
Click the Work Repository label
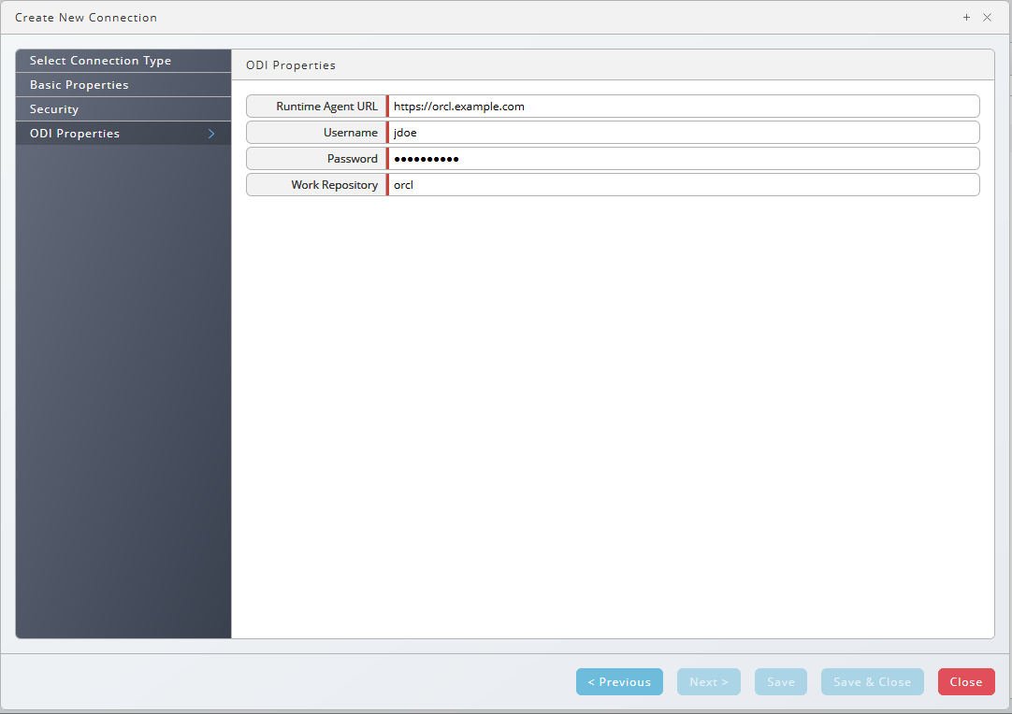pos(334,185)
